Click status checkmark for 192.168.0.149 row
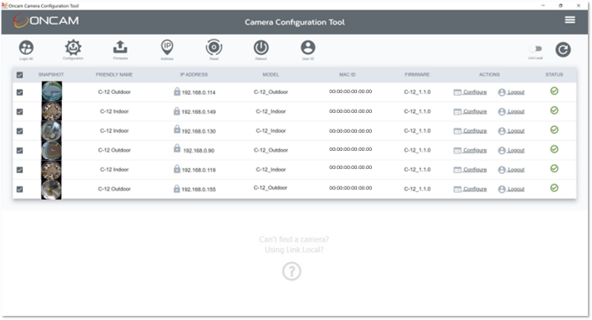This screenshot has width=592, height=320. tap(554, 111)
